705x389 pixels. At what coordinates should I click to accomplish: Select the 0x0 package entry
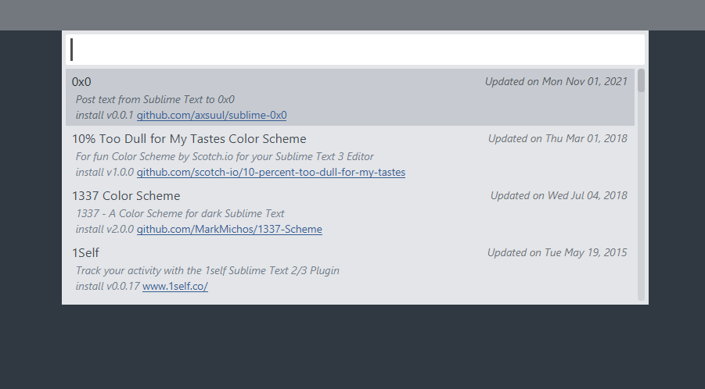point(82,81)
